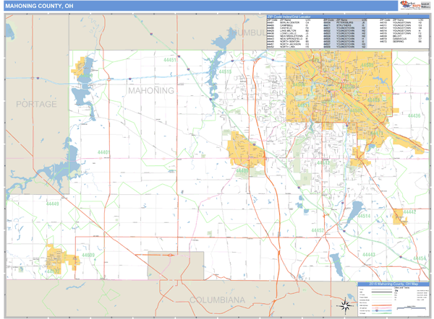The image size is (434, 319).
Task: Select the PORTAGE county label
Action: click(36, 105)
